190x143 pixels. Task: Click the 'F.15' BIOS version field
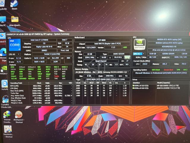[x=113, y=47]
